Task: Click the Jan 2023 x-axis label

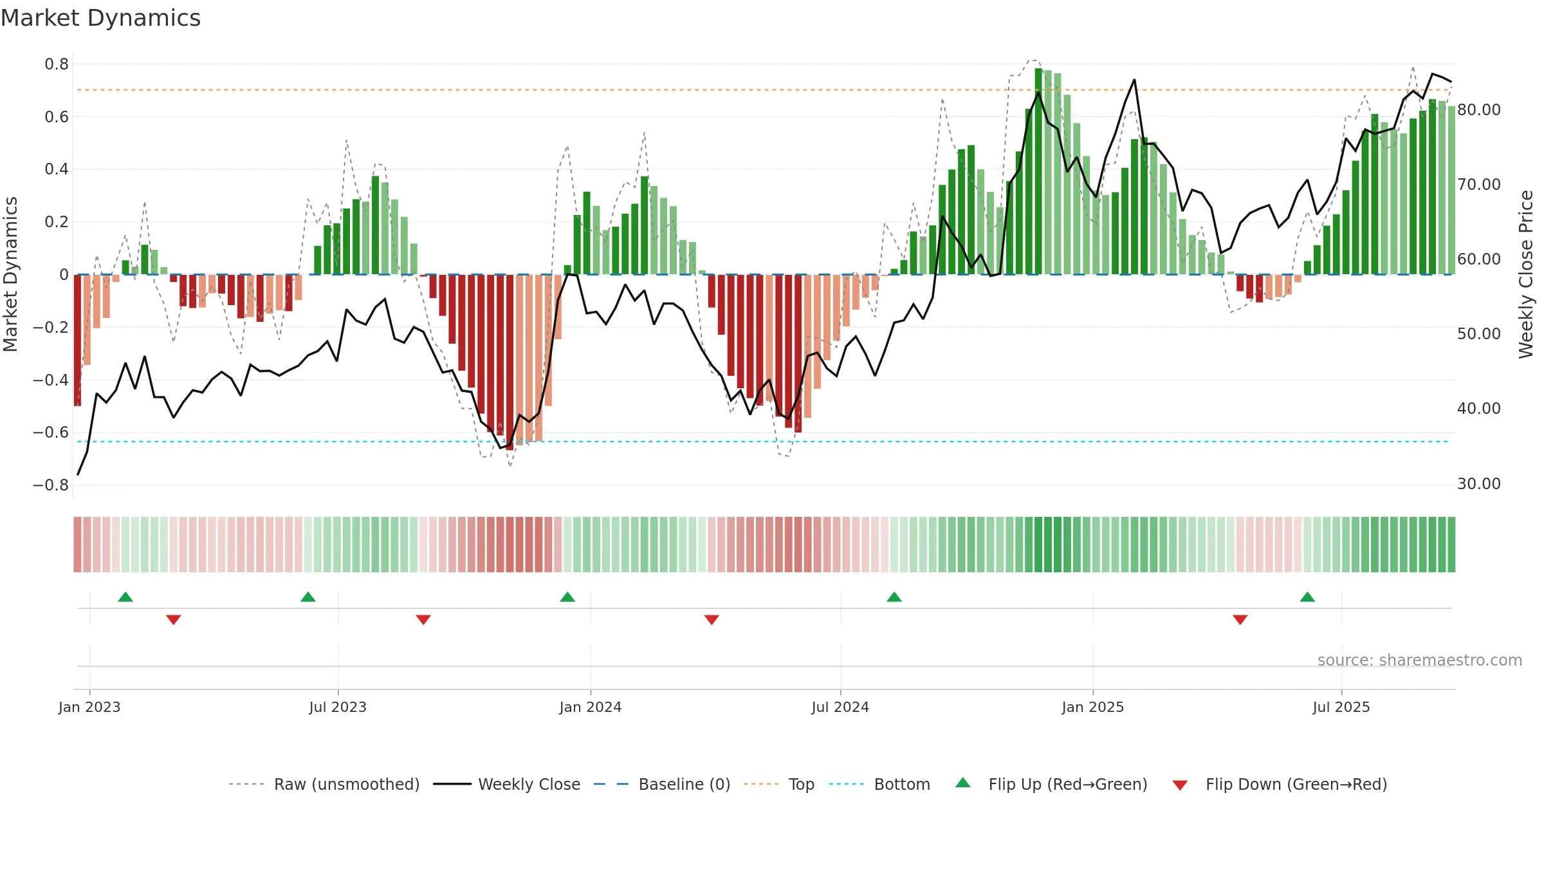Action: tap(89, 707)
